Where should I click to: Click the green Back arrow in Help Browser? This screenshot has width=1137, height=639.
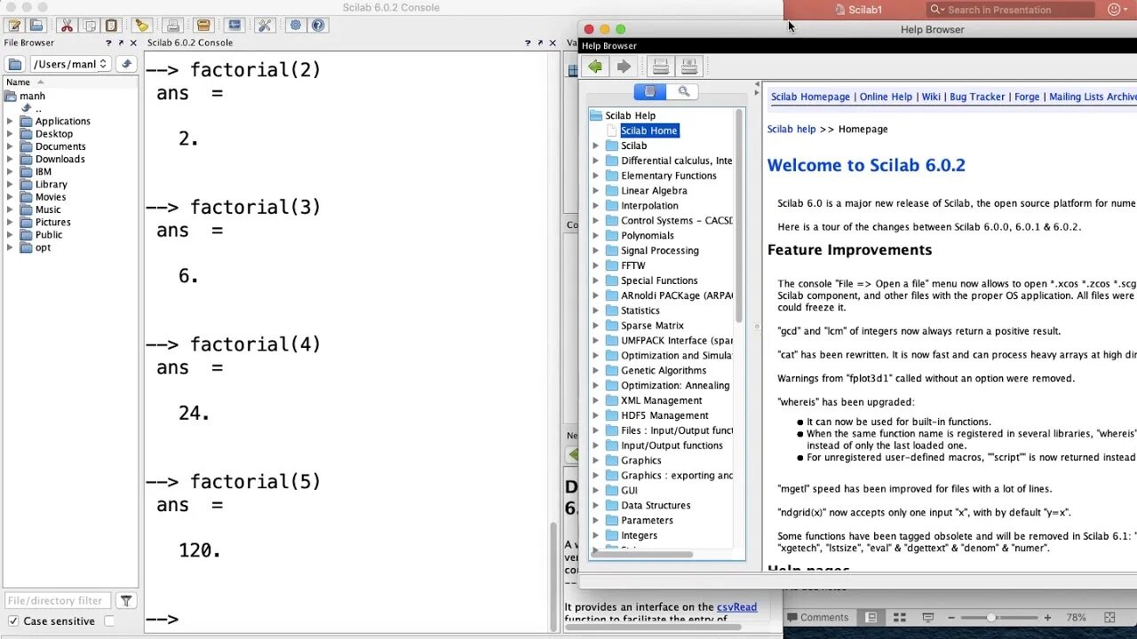(x=595, y=67)
